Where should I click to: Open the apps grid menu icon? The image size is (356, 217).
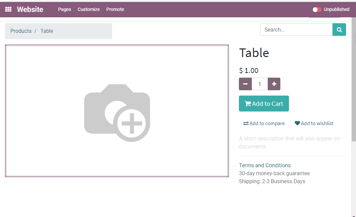8,9
